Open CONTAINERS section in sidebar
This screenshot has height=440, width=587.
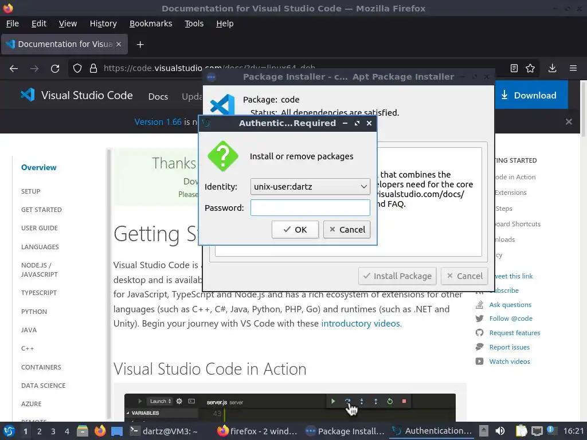pos(41,367)
